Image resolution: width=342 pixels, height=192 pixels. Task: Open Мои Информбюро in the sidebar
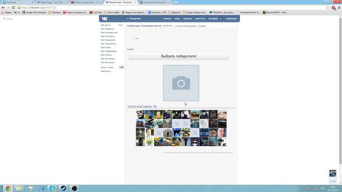point(108,51)
